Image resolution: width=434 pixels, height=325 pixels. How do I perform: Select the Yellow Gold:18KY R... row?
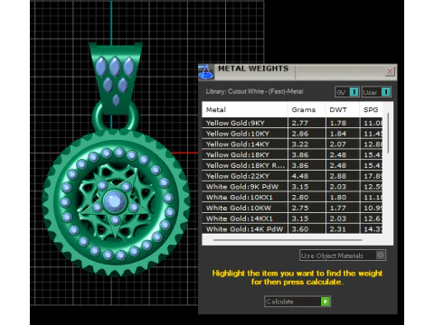pos(292,165)
